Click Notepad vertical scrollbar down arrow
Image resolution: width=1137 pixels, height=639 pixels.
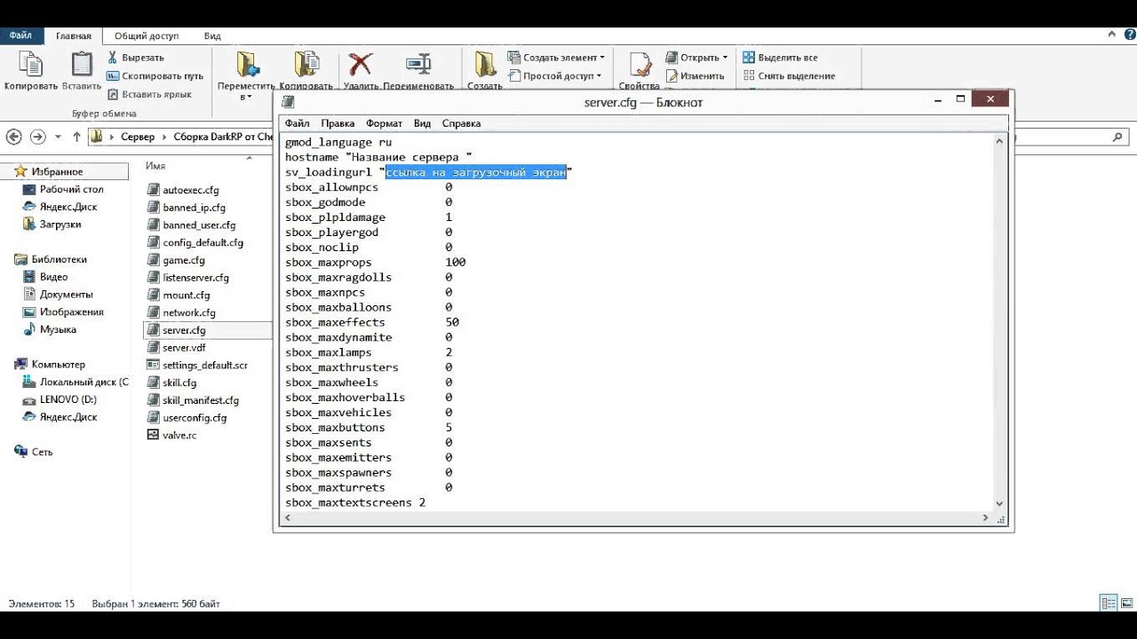[x=999, y=503]
